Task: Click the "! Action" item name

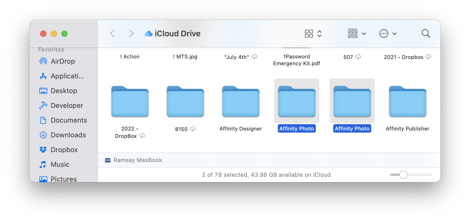Action: coord(130,57)
